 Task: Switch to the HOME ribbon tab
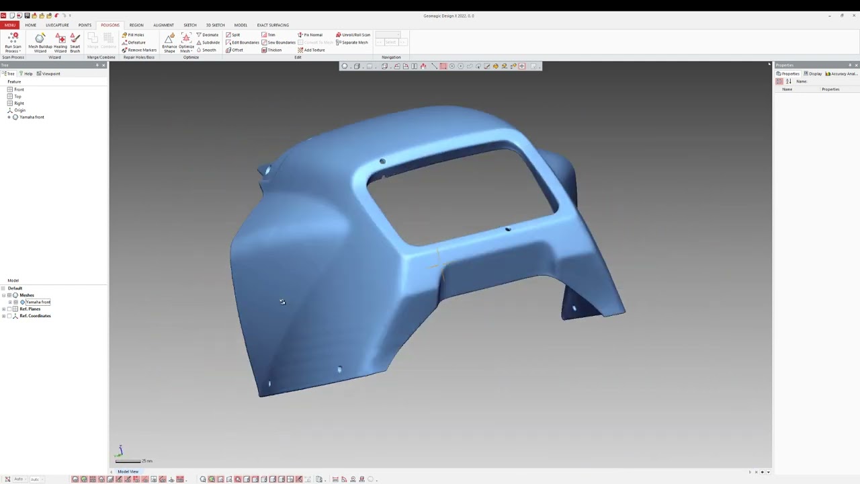tap(31, 25)
